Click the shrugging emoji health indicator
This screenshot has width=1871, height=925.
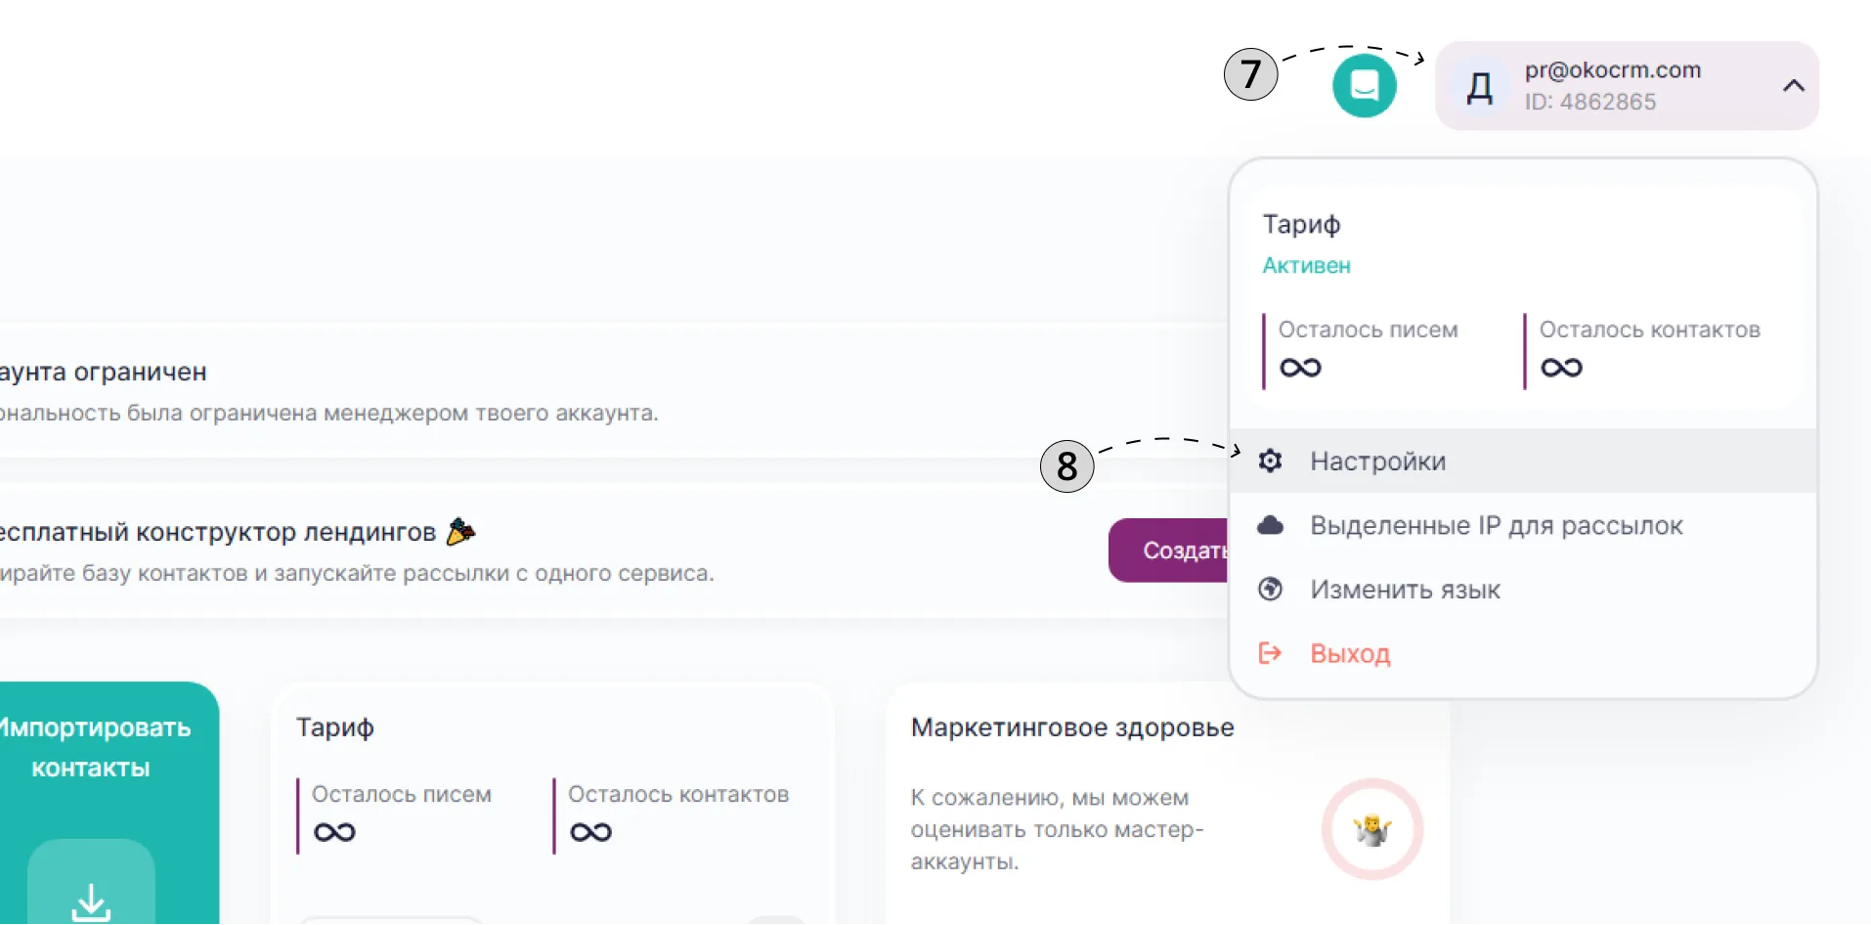point(1372,830)
